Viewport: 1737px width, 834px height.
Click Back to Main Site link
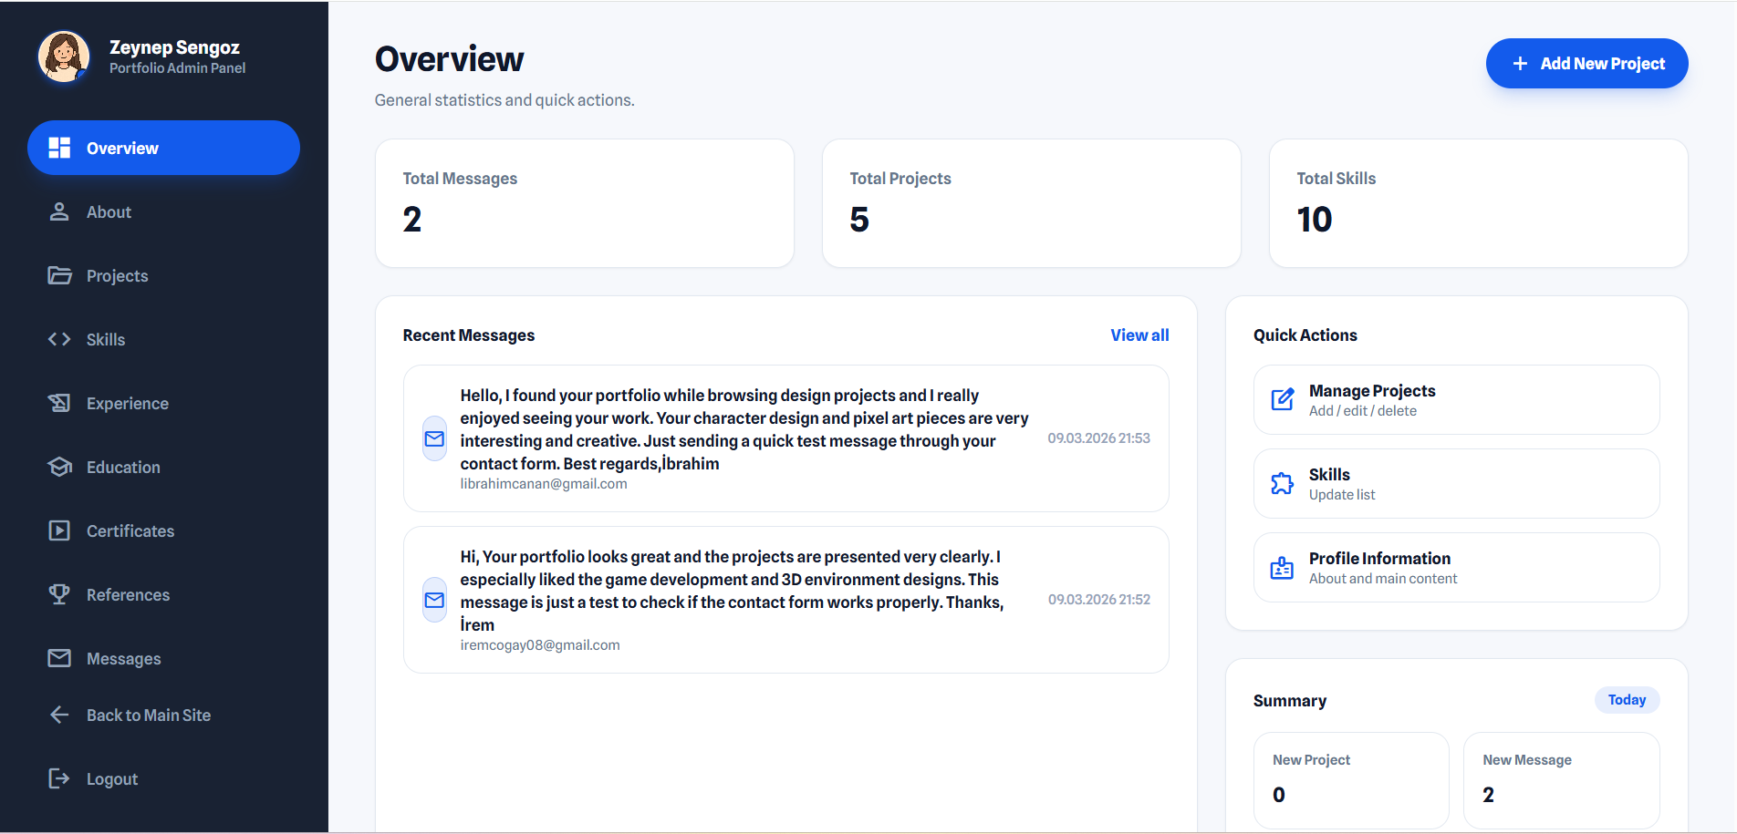click(x=163, y=715)
